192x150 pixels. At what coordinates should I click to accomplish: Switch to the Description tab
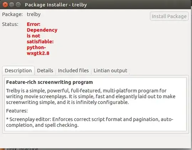click(18, 71)
